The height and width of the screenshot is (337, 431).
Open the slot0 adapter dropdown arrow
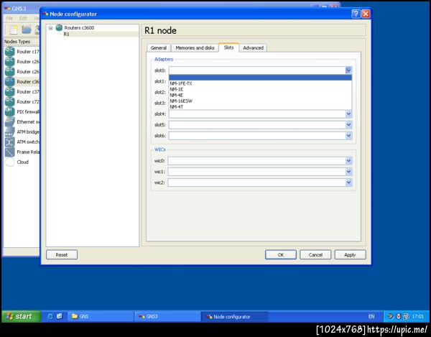tap(348, 70)
